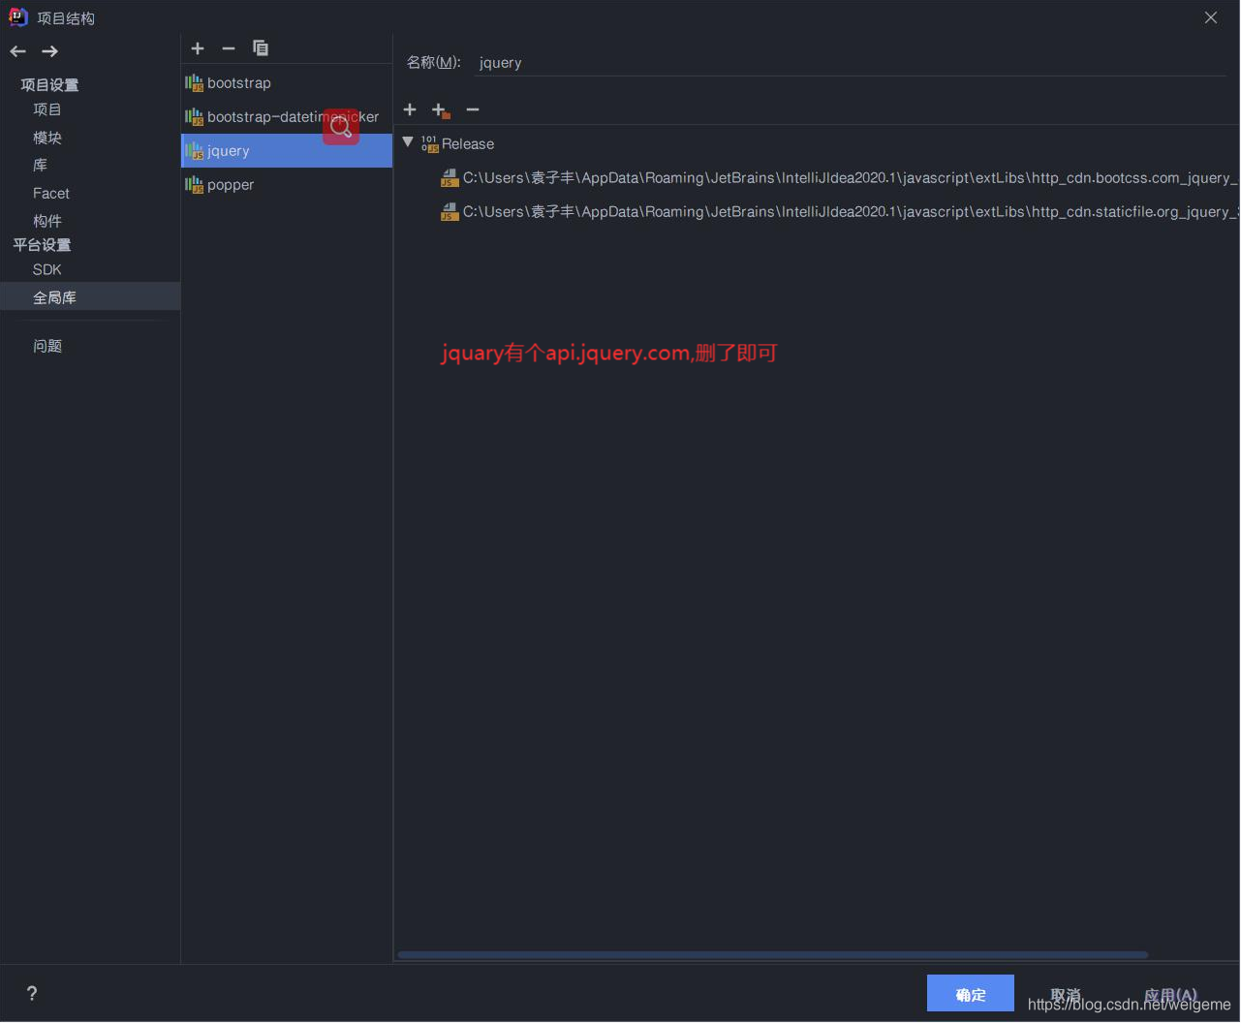The width and height of the screenshot is (1241, 1023).
Task: Open 全局库 settings page
Action: coord(90,296)
